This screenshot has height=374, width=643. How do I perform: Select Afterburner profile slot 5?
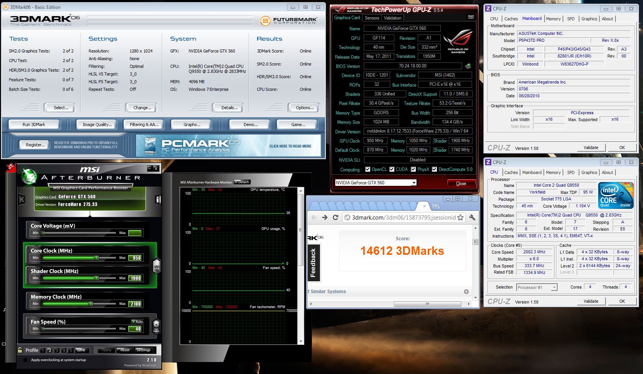pyautogui.click(x=71, y=350)
